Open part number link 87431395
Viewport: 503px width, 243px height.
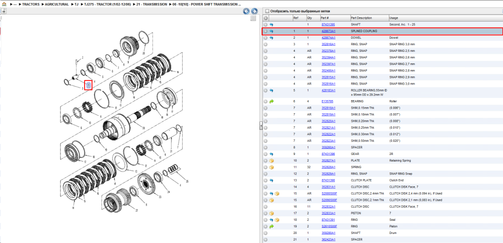tap(328, 24)
